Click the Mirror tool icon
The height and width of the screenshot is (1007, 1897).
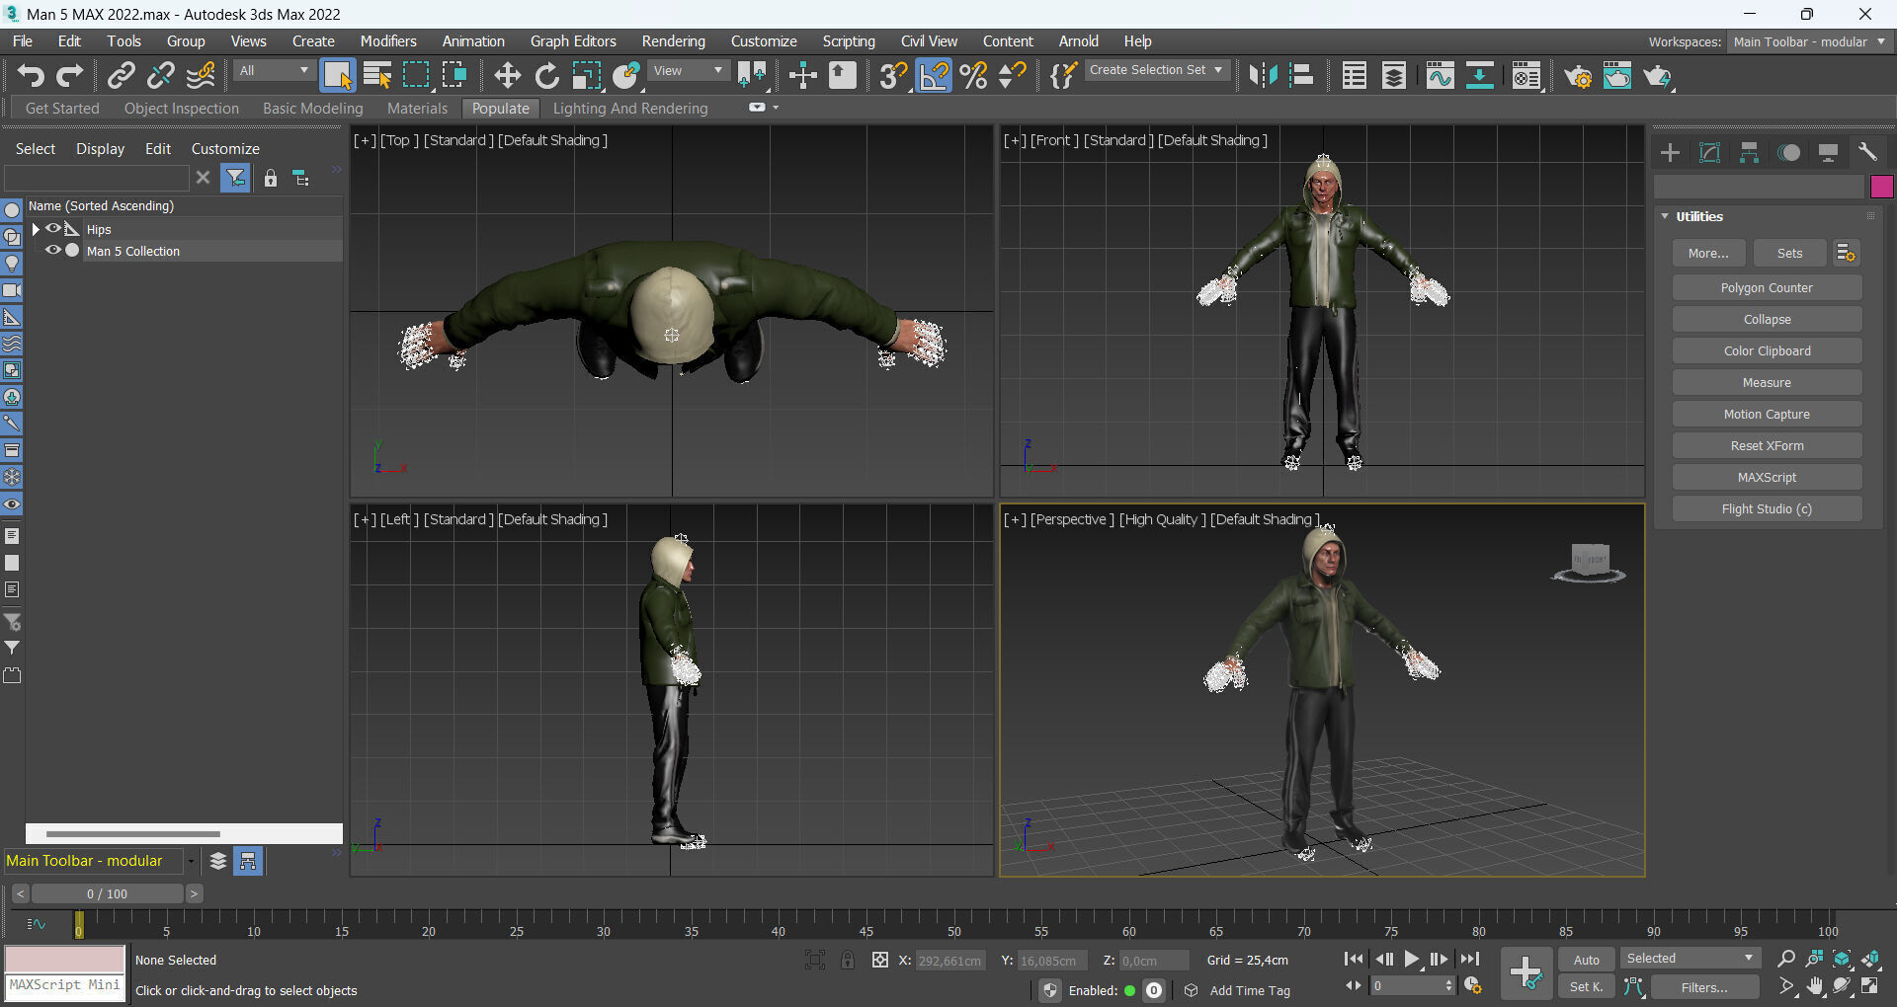tap(1262, 76)
